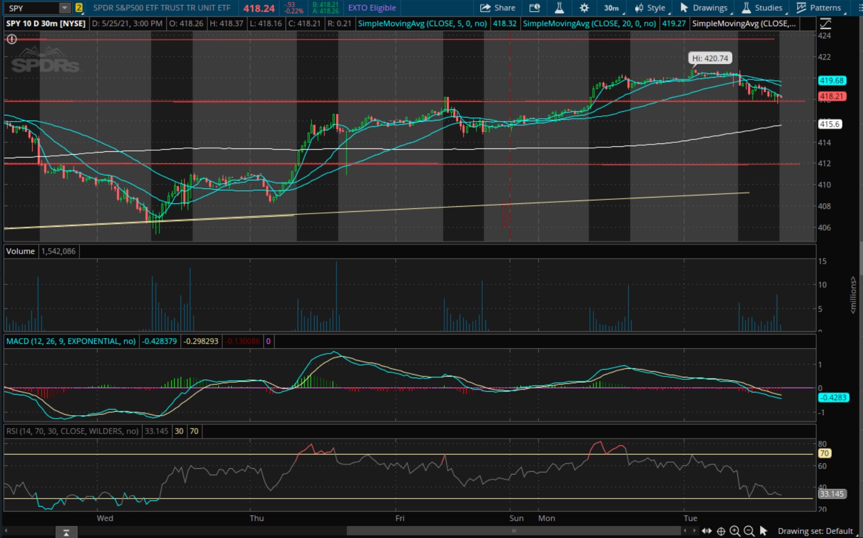The image size is (863, 538).
Task: Click the SimpleMovingAvg (CLOSE, 5, 0, no) label
Action: pyautogui.click(x=422, y=23)
